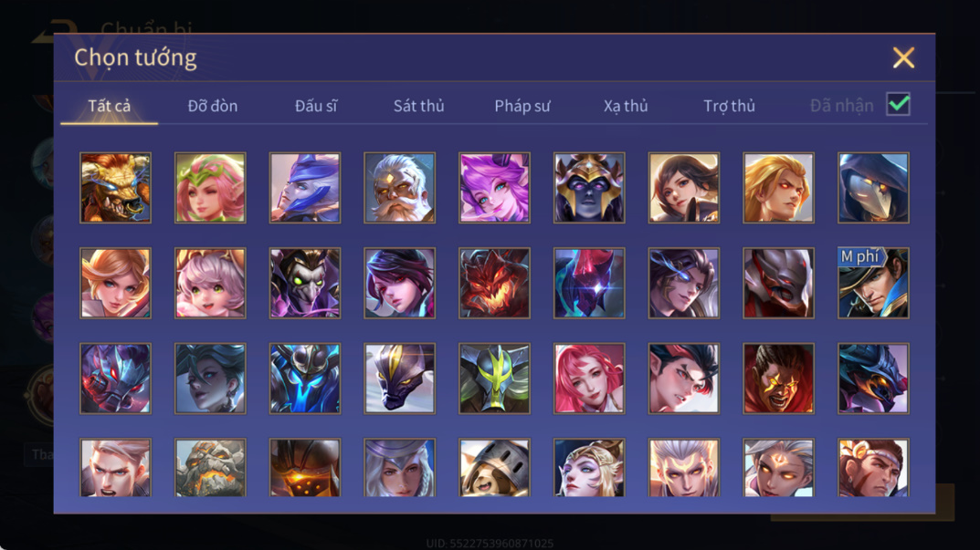The image size is (980, 550).
Task: Select the orange lion beast hero portrait
Action: point(116,188)
